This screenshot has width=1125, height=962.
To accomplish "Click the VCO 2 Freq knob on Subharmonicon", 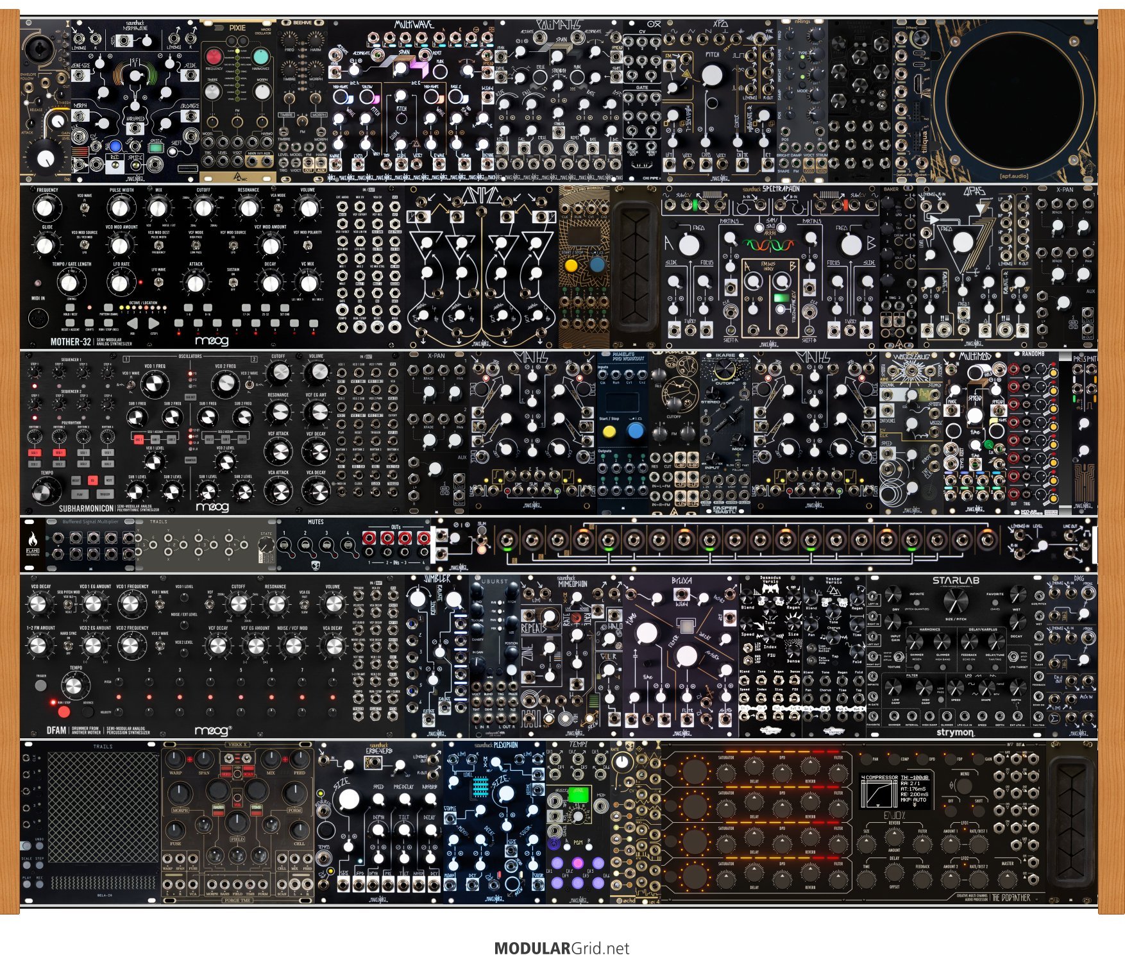I will point(226,384).
